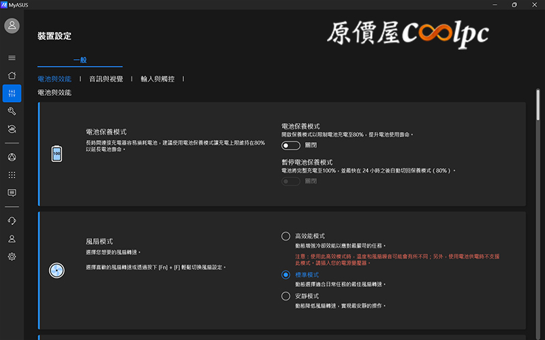545x340 pixels.
Task: Open the person profile icon in sidebar
Action: click(x=12, y=239)
